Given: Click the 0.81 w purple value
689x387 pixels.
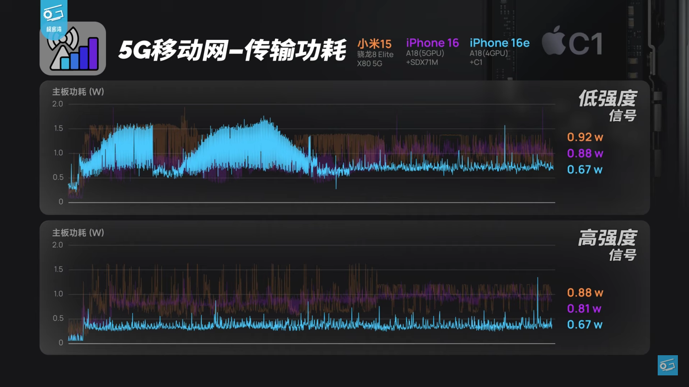Looking at the screenshot, I should (585, 309).
